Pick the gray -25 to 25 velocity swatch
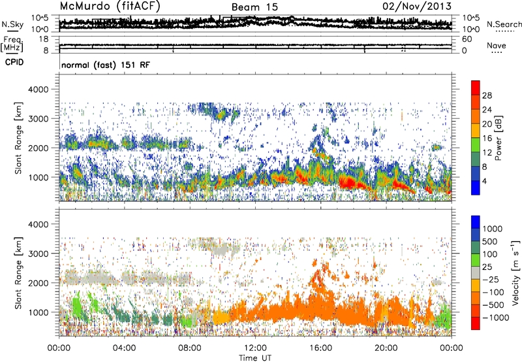 476,273
